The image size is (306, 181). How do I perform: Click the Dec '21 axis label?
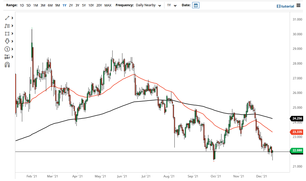coord(261,176)
